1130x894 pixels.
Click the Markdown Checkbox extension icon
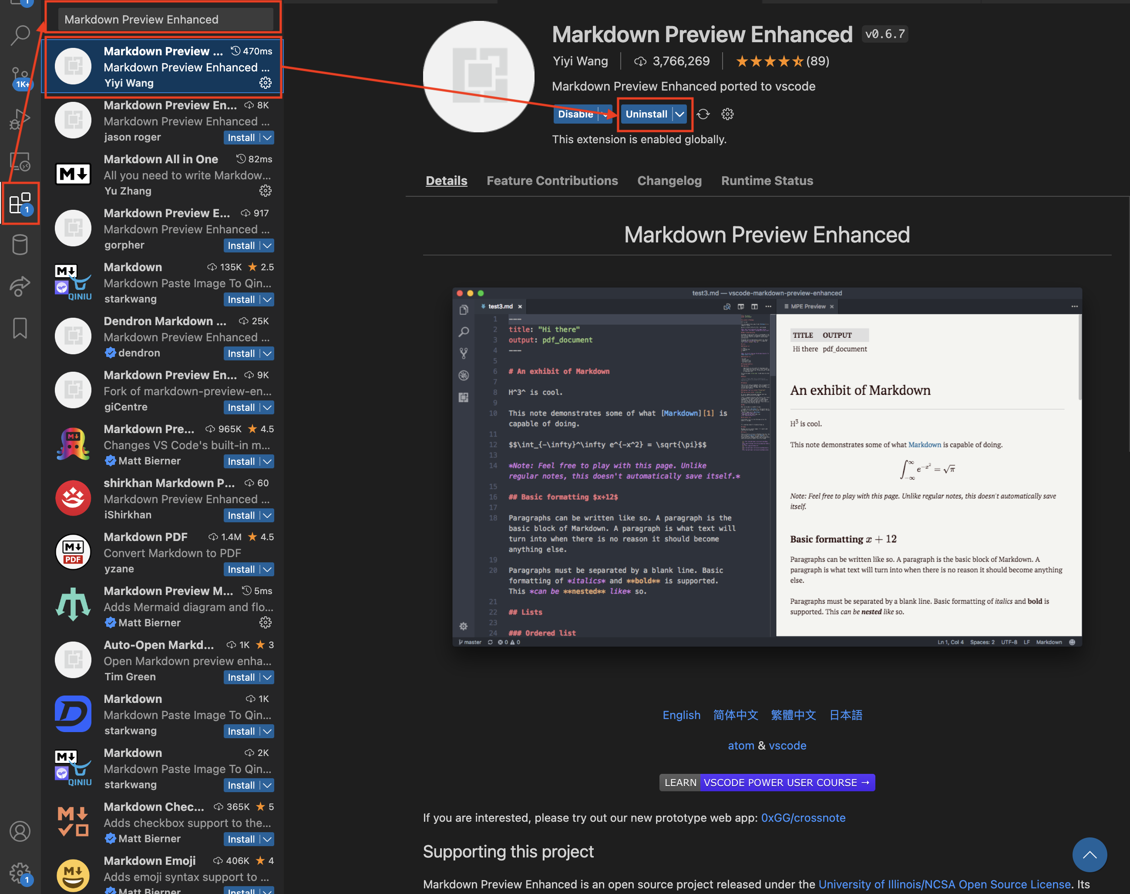coord(73,821)
